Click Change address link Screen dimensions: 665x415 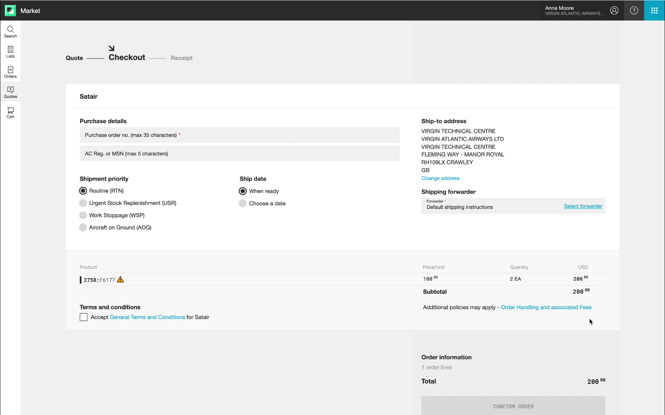[440, 178]
